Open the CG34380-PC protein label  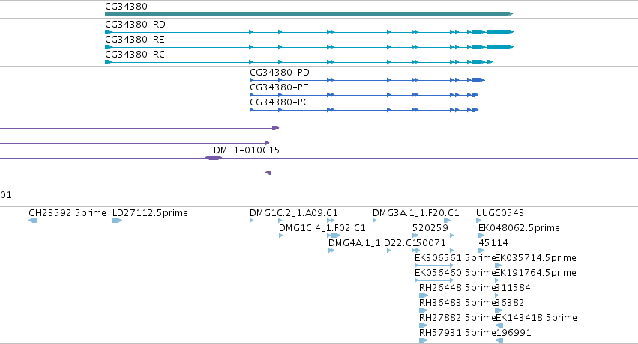279,102
